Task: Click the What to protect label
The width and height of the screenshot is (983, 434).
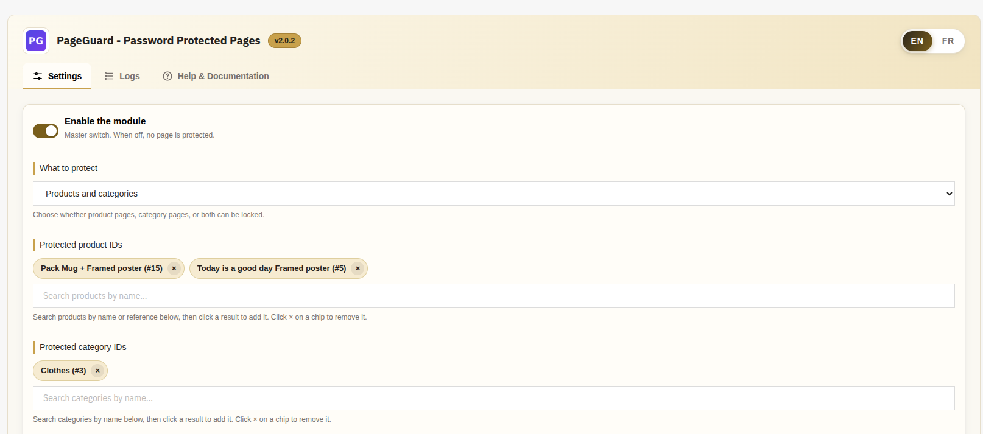Action: click(68, 168)
